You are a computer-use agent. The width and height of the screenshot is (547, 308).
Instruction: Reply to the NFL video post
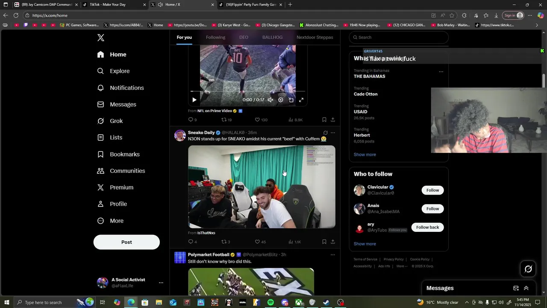coord(192,120)
